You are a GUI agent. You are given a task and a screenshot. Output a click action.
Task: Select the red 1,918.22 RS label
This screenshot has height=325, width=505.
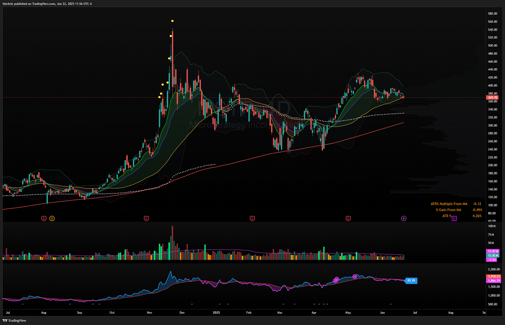[494, 276]
